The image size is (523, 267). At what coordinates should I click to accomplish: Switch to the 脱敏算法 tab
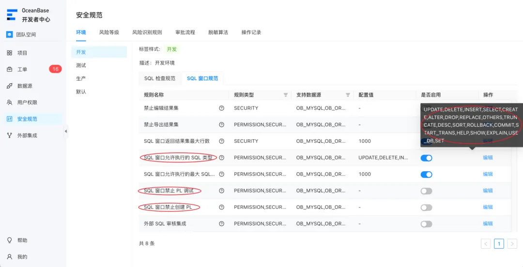pyautogui.click(x=218, y=32)
